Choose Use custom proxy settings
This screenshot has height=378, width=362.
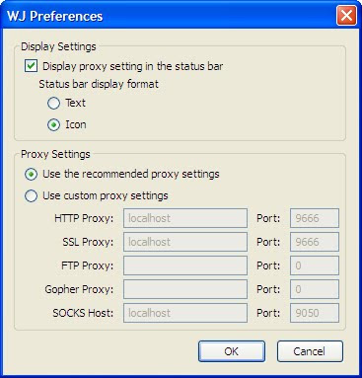tap(31, 195)
